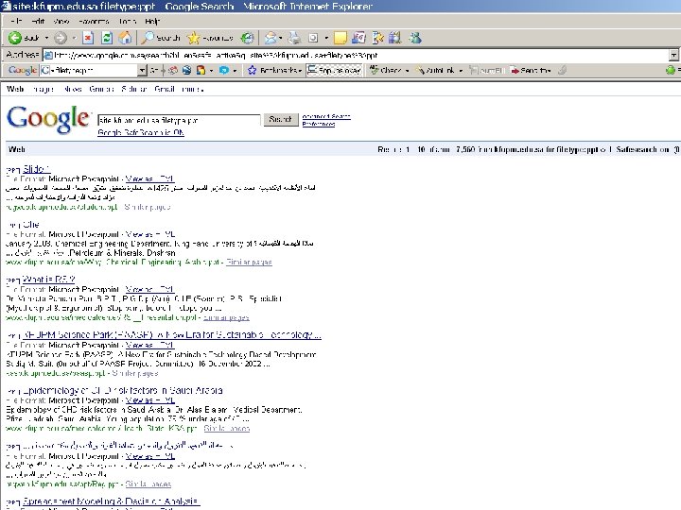Click the Research icon next to yellow note

(359, 38)
